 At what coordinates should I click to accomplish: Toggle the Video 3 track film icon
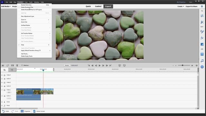(x=5, y=75)
